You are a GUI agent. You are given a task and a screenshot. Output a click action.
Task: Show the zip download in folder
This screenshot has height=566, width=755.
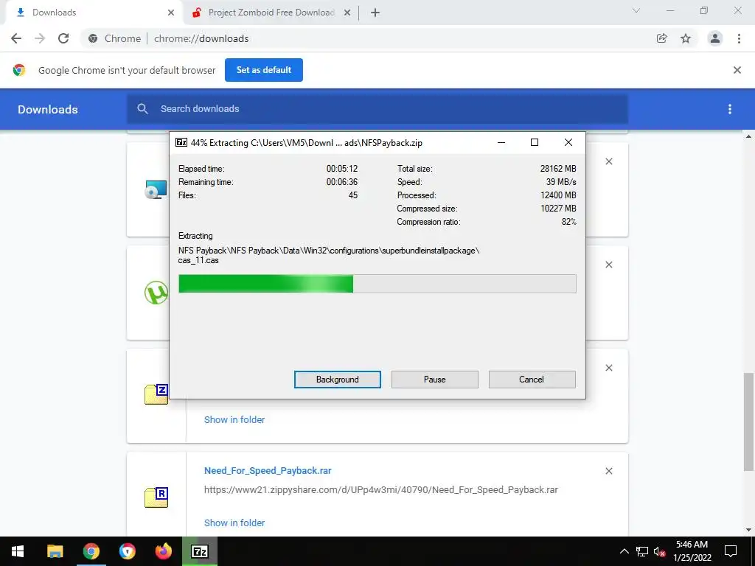(234, 419)
